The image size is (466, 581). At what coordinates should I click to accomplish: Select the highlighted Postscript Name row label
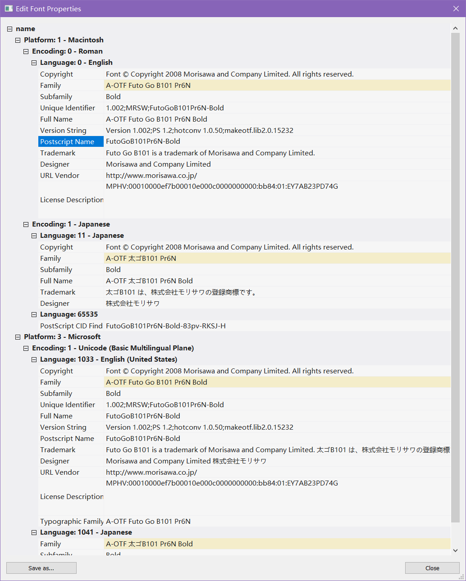tap(71, 141)
